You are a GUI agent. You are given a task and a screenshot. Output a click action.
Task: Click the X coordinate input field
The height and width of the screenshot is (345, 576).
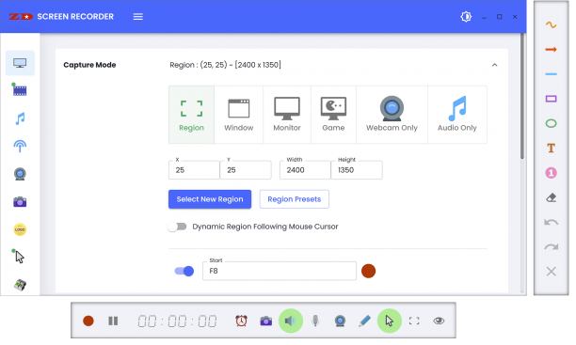tap(194, 170)
